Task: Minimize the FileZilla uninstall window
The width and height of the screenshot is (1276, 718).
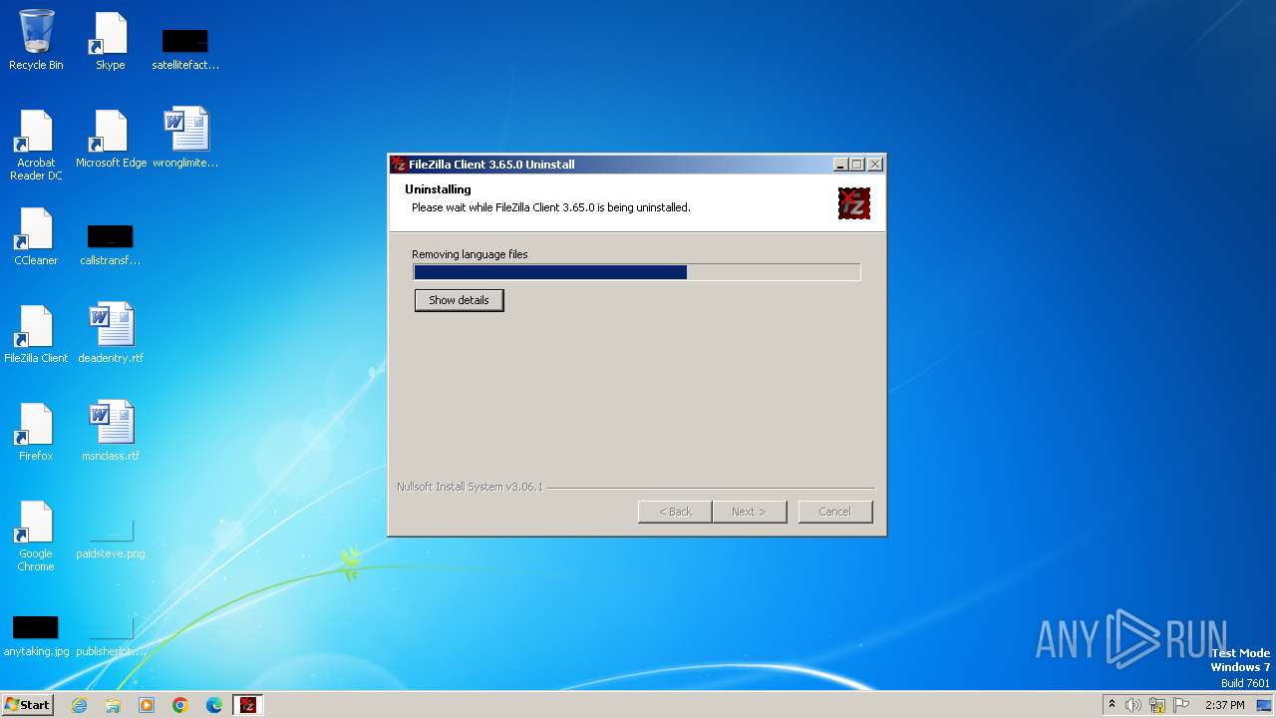Action: [x=840, y=165]
